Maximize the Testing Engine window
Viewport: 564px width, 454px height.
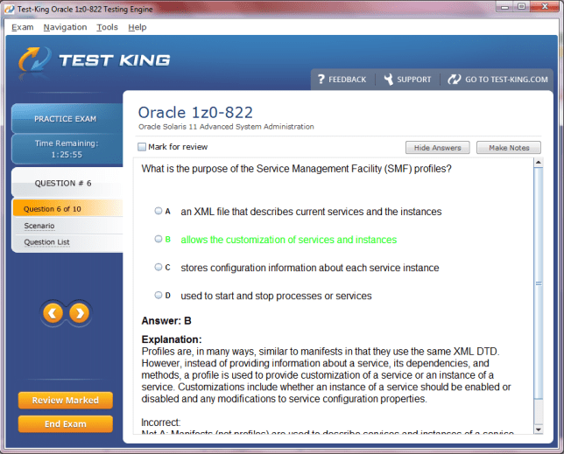522,6
